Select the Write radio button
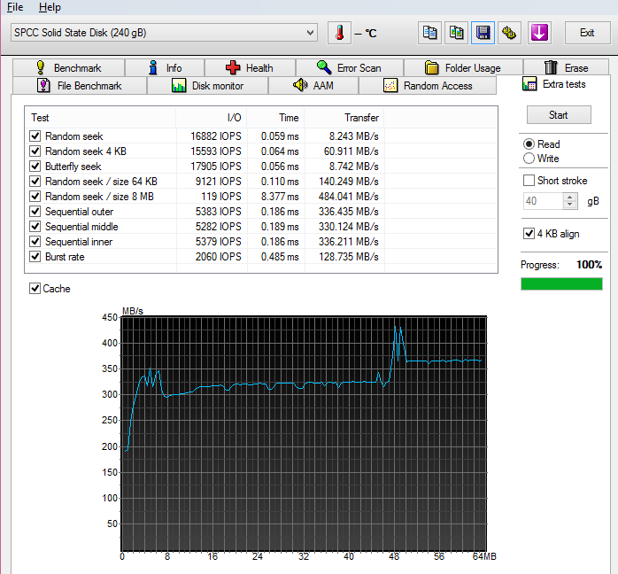Screen dimensions: 618x574 pos(529,158)
